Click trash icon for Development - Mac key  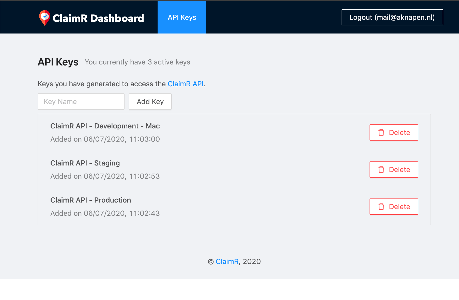[x=381, y=132]
